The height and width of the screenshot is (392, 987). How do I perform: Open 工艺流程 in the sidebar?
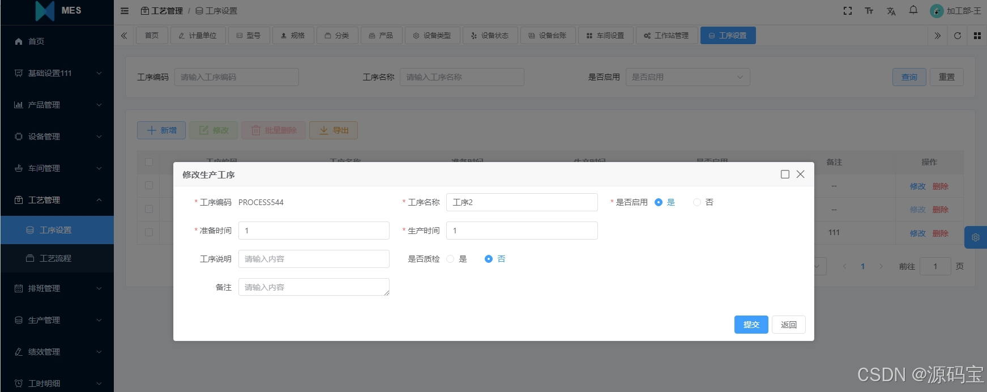coord(57,258)
